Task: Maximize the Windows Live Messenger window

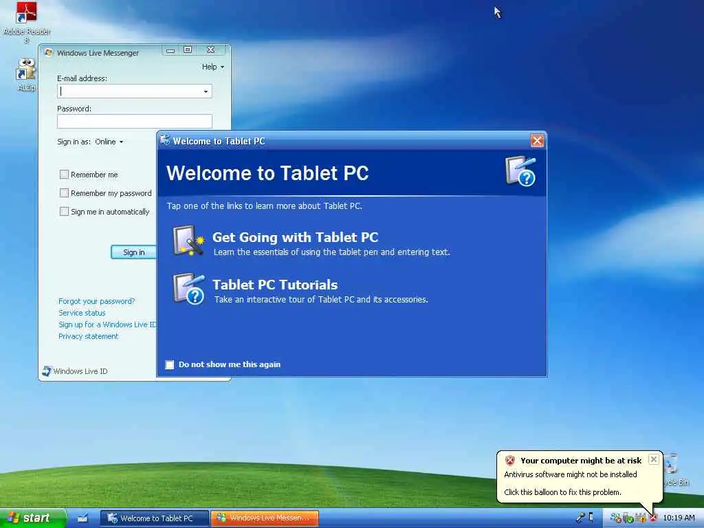Action: point(188,49)
